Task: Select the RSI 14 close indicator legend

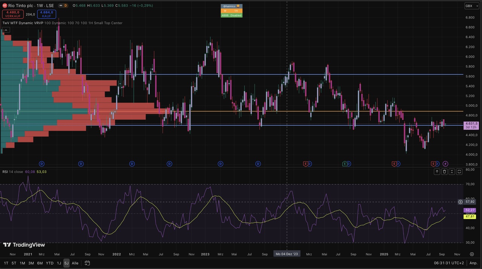Action: (12, 172)
